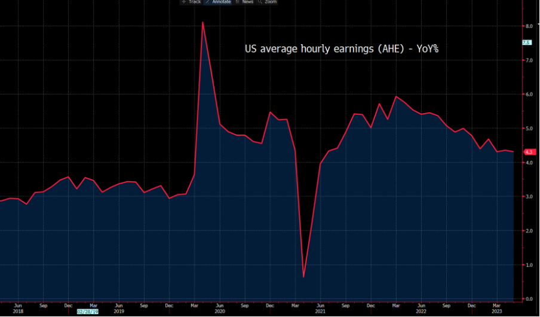Click the 6.0 y-axis label
Screen dimensions: 540x317
pos(529,95)
